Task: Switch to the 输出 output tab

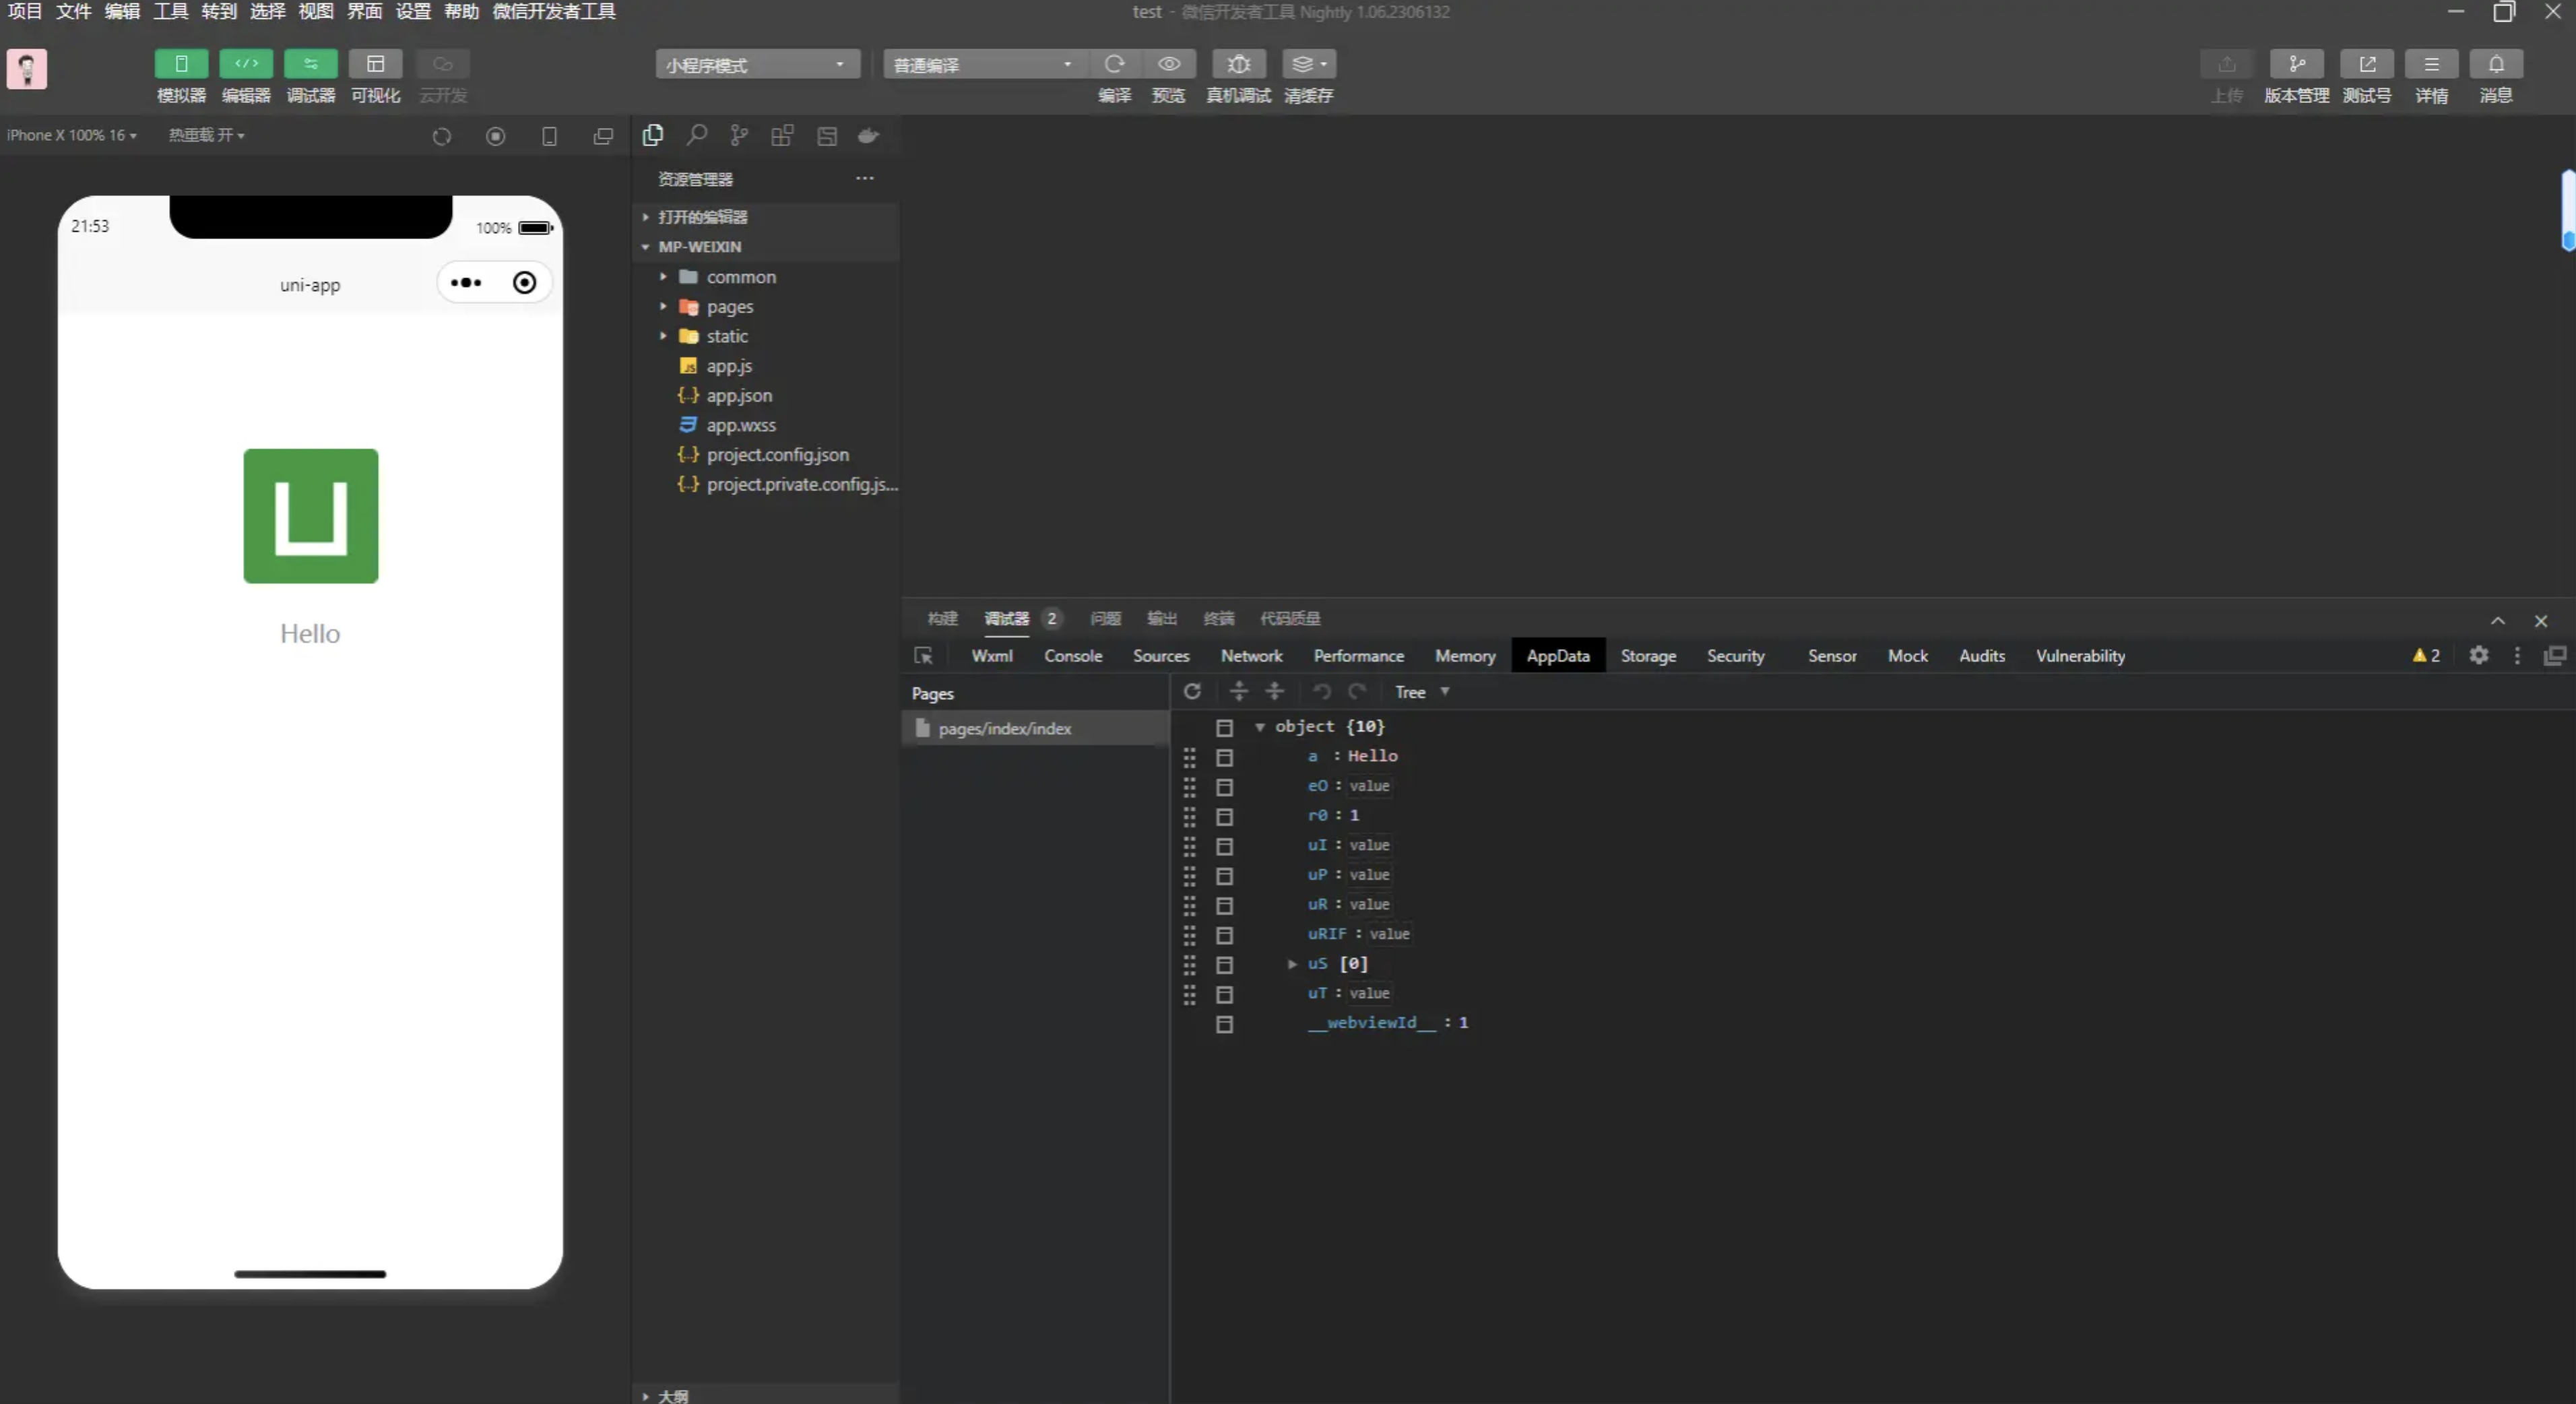Action: pos(1161,619)
